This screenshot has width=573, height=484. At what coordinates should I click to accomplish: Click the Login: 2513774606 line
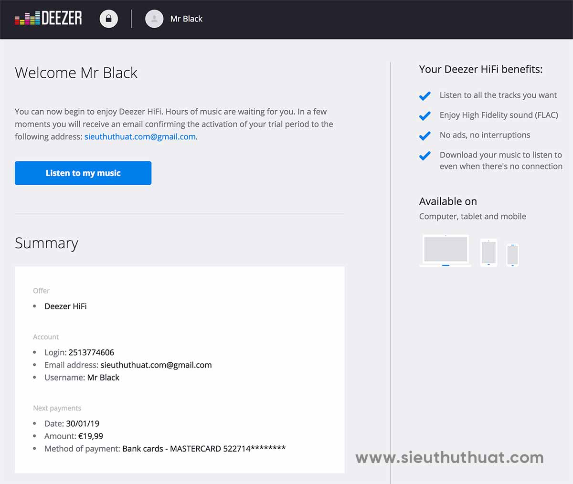tap(79, 353)
